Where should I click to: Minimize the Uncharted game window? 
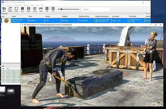coord(151,25)
